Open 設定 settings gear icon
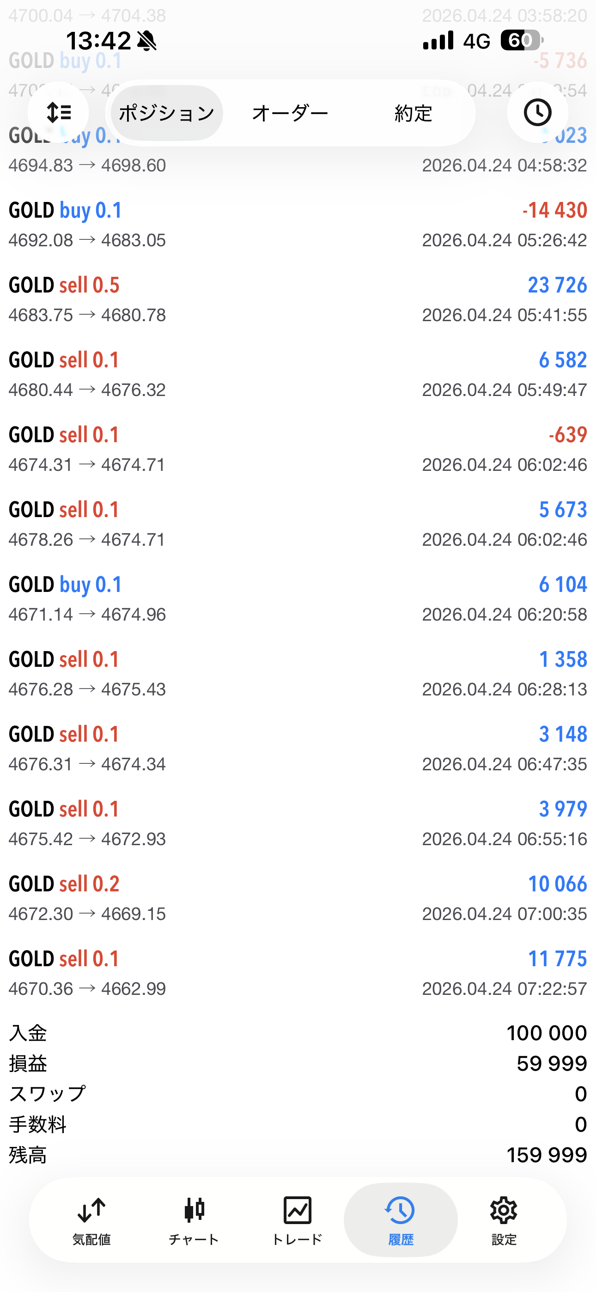This screenshot has width=596, height=1292. click(x=503, y=1220)
